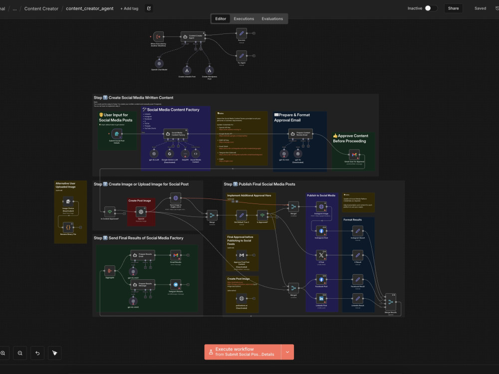Select the Merge Results node

coord(391,302)
